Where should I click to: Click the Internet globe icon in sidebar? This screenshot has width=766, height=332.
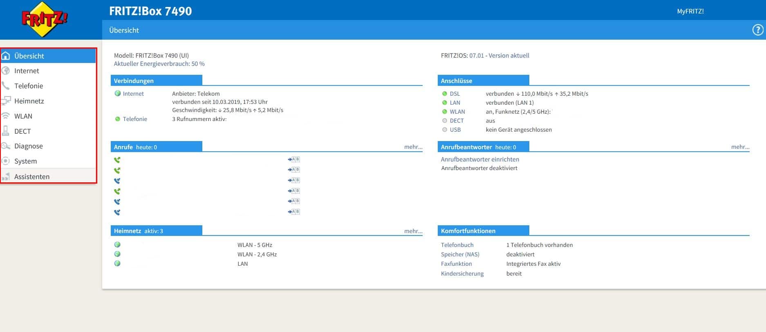[6, 71]
